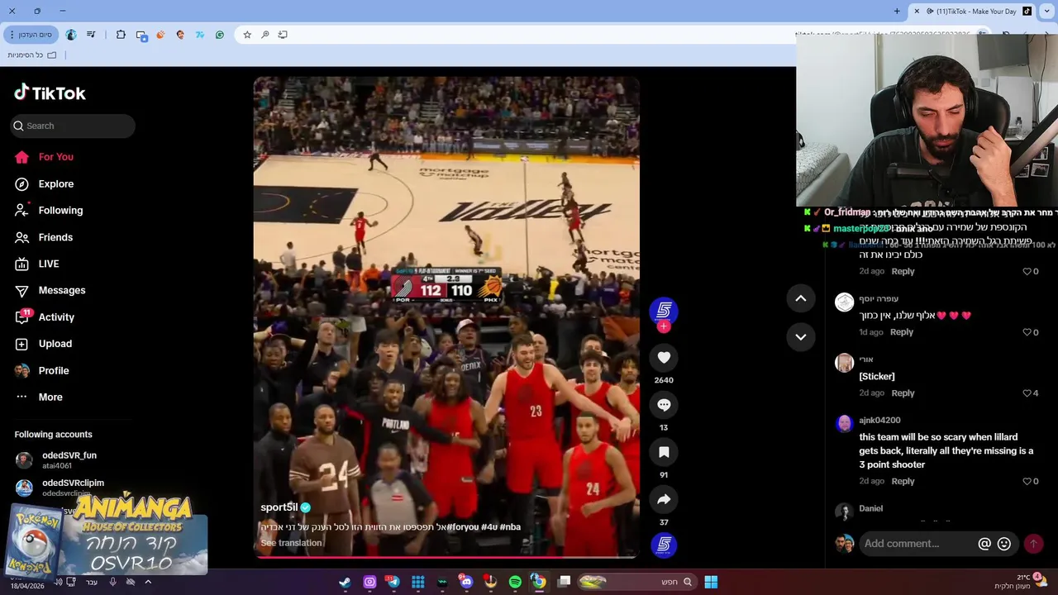Reply to אורי's Sticker comment
The height and width of the screenshot is (595, 1058).
903,393
